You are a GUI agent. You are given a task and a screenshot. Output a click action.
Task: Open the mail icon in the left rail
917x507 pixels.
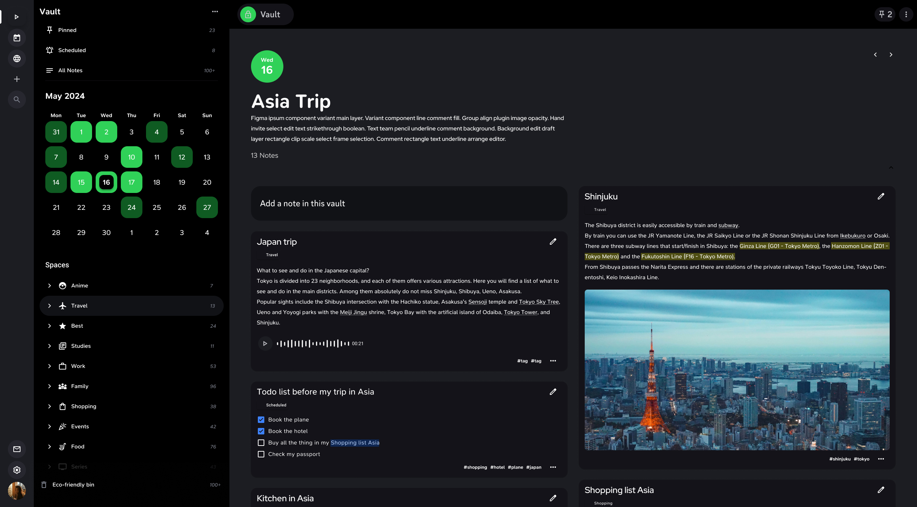tap(17, 449)
